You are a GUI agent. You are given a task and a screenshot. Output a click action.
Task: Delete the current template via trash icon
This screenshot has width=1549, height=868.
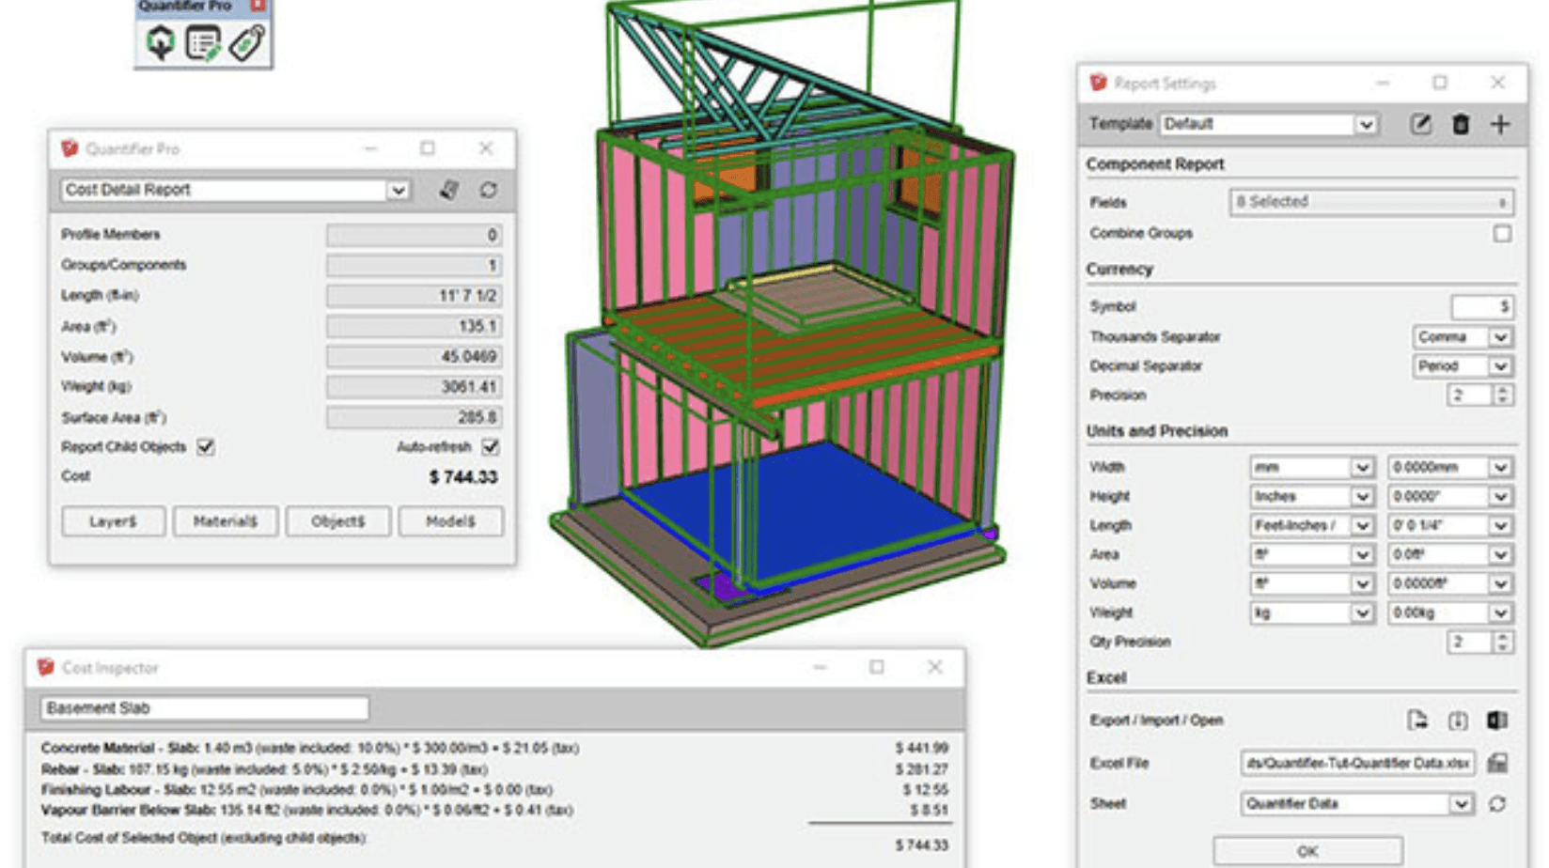click(1461, 123)
